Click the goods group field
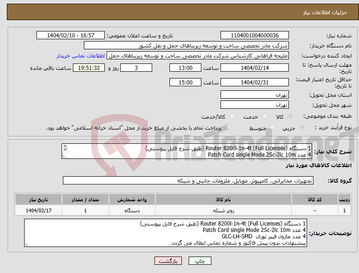359x273 pixels. pyautogui.click(x=188, y=180)
